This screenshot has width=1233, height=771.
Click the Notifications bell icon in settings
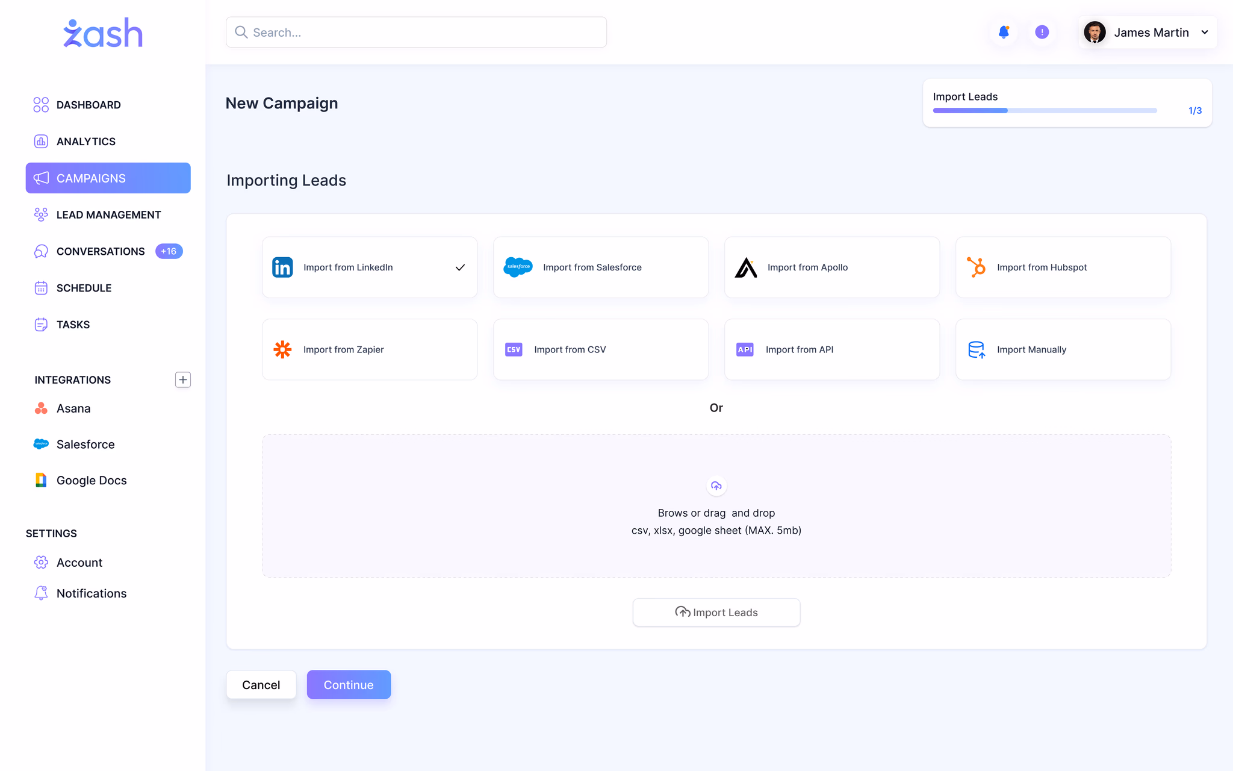41,593
